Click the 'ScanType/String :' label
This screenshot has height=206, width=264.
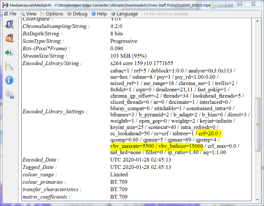[x=43, y=41]
